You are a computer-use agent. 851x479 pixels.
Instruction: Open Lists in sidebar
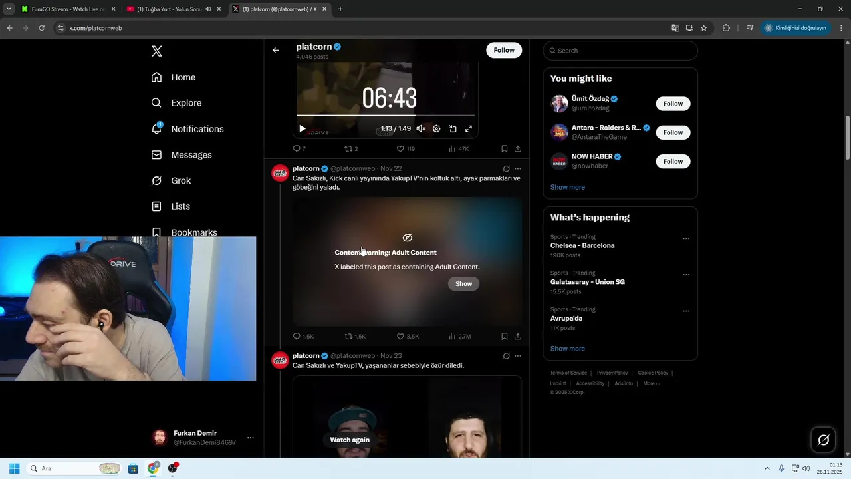(171, 206)
